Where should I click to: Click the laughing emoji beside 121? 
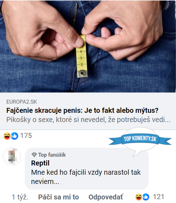coord(139,197)
